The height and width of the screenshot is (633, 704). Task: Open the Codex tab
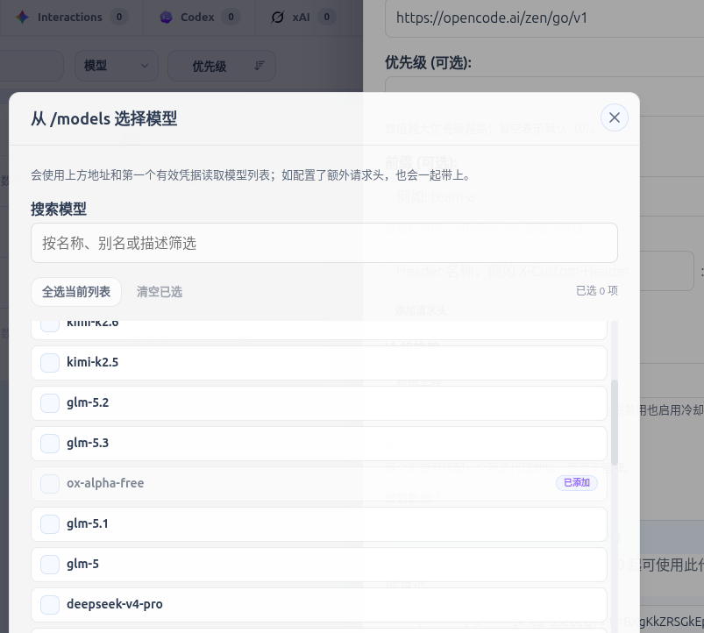coord(200,17)
